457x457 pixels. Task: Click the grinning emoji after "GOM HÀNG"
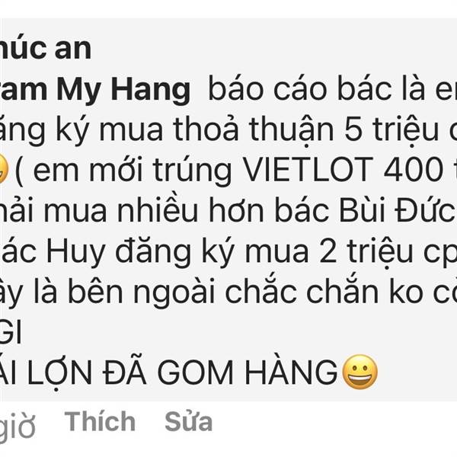pos(360,372)
